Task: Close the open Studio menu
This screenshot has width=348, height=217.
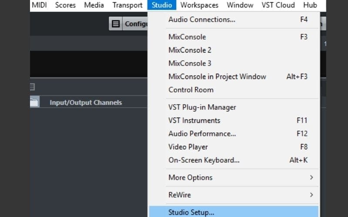Action: [x=162, y=5]
